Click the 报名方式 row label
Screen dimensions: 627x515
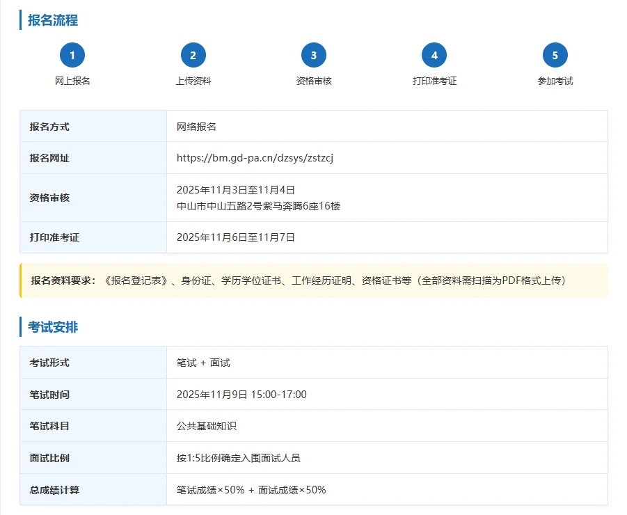click(x=48, y=126)
